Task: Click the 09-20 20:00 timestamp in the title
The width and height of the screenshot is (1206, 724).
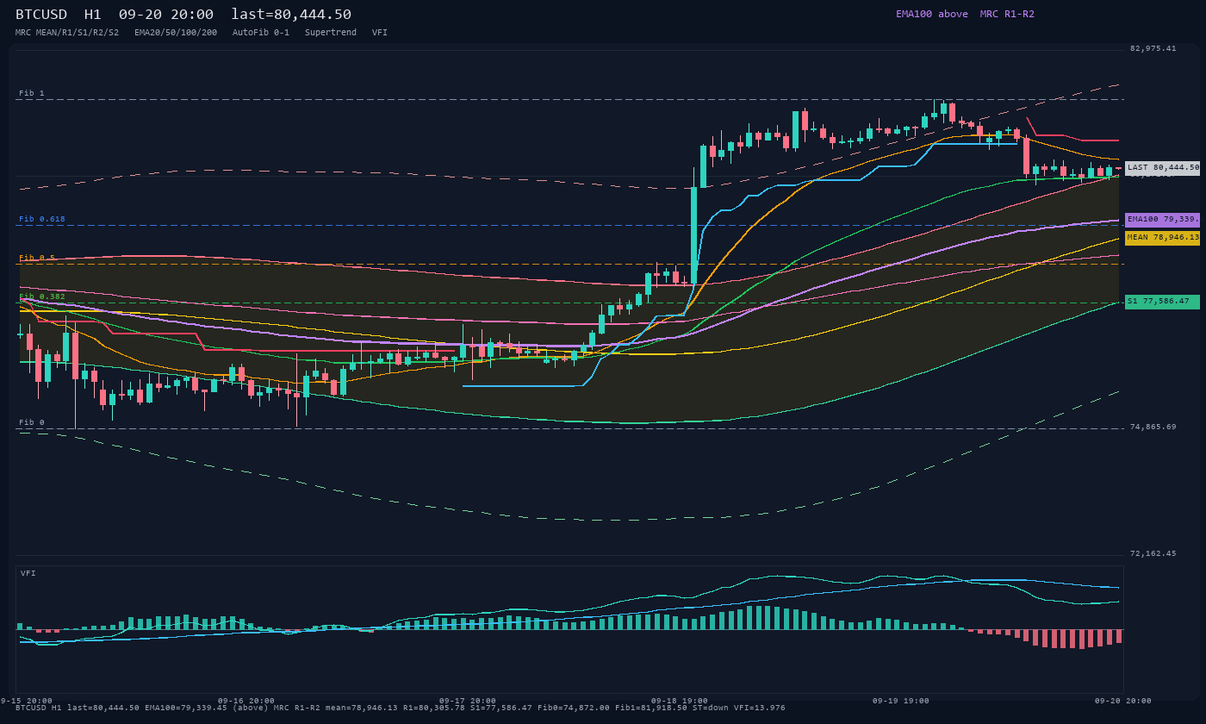Action: click(166, 15)
